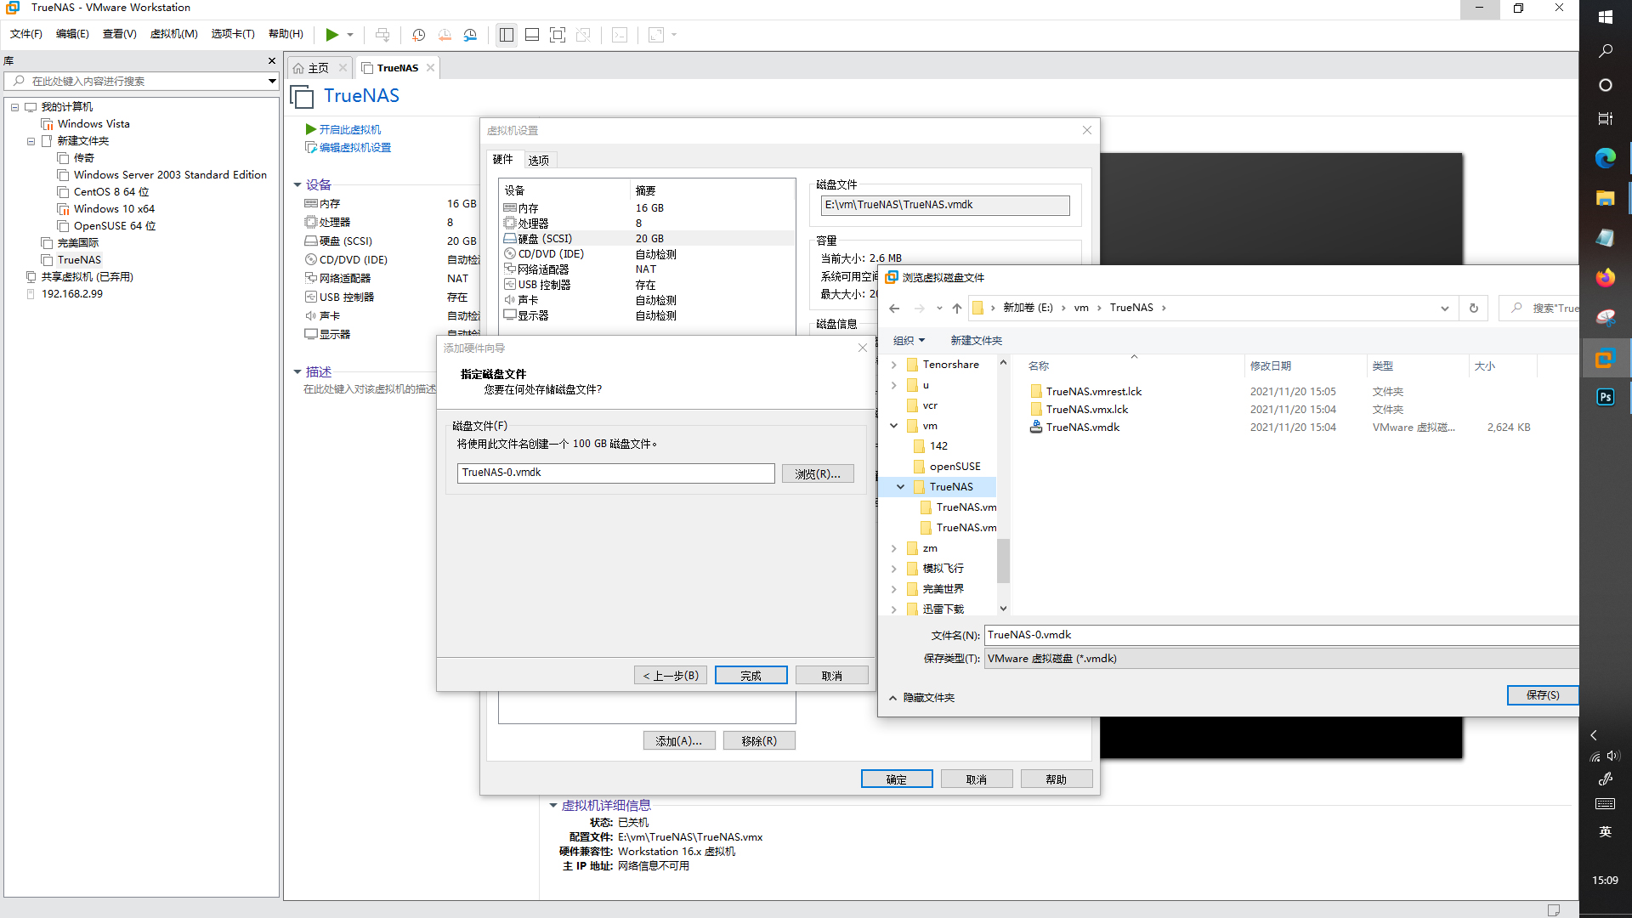Viewport: 1632px width, 918px height.
Task: Collapse the vm folder node
Action: pos(893,426)
